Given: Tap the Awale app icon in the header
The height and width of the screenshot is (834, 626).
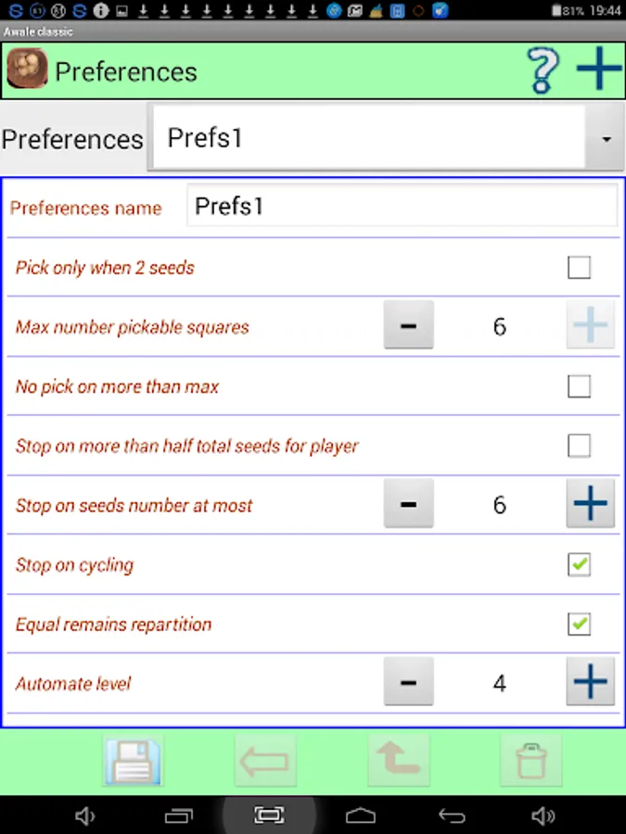Looking at the screenshot, I should [27, 70].
